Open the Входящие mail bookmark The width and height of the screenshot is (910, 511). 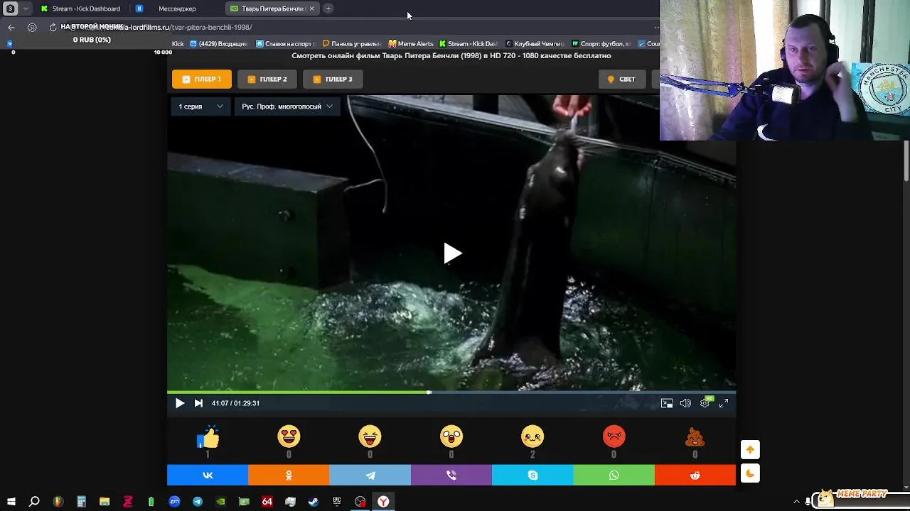click(219, 44)
